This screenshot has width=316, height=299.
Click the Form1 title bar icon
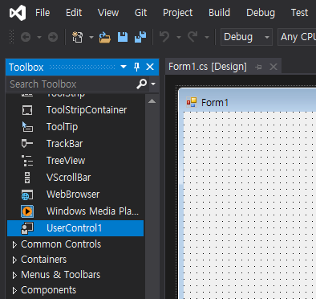(x=192, y=102)
